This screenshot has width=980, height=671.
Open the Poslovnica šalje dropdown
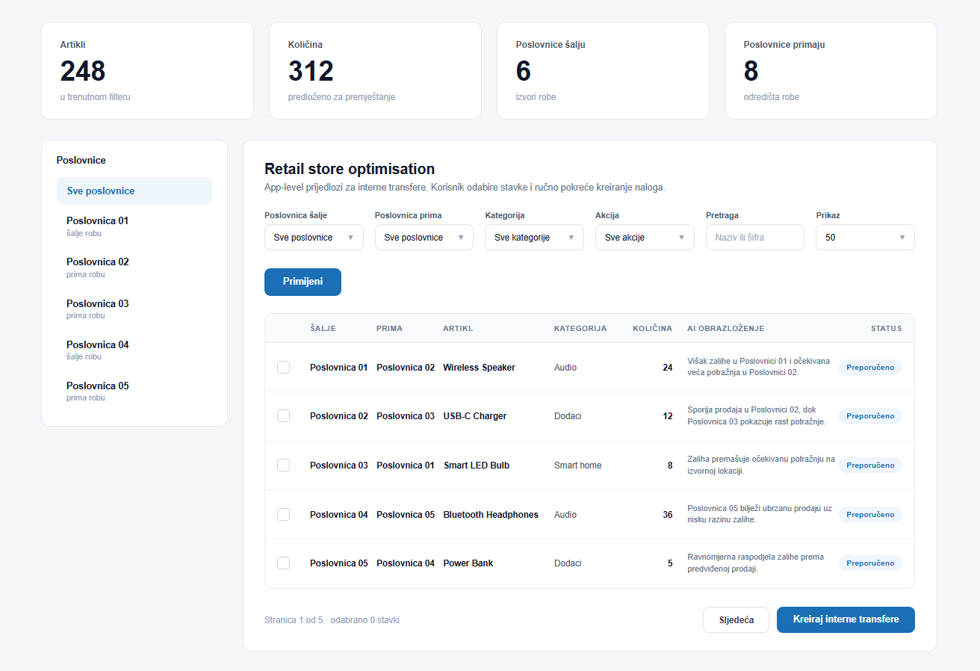(x=314, y=237)
